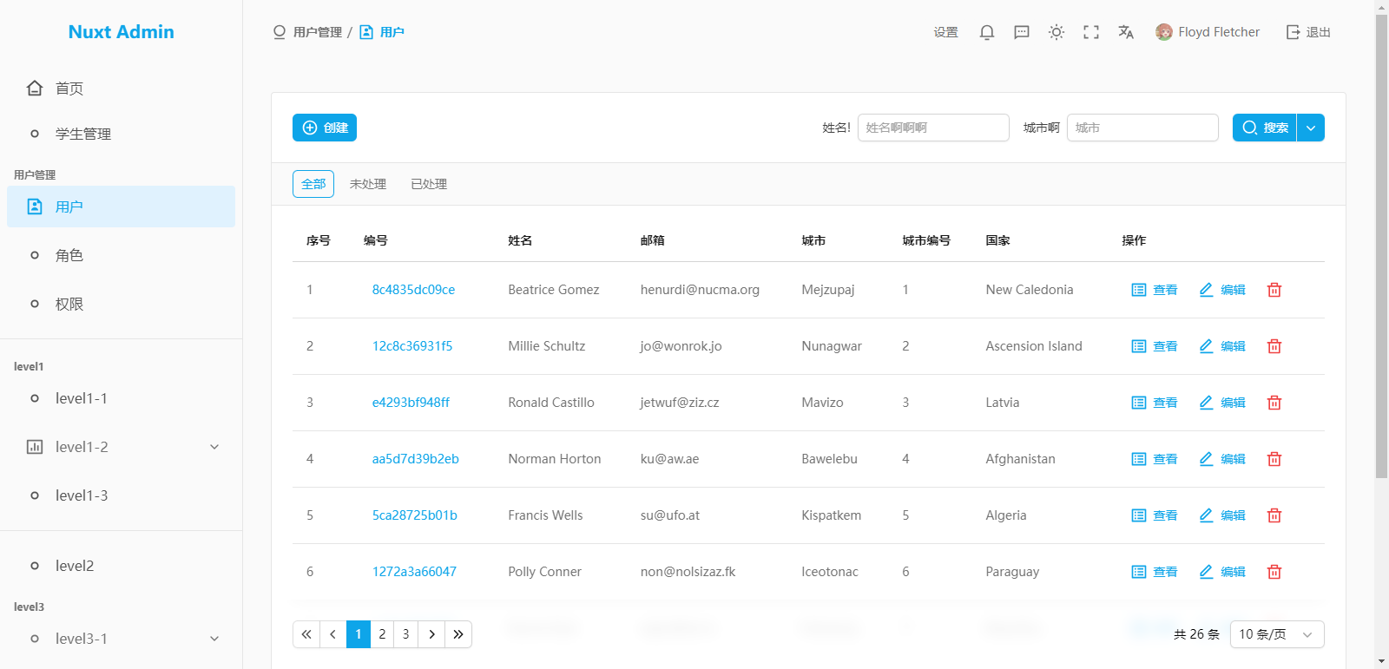Image resolution: width=1389 pixels, height=669 pixels.
Task: Open user ID link 1272a3a66047
Action: pos(414,572)
